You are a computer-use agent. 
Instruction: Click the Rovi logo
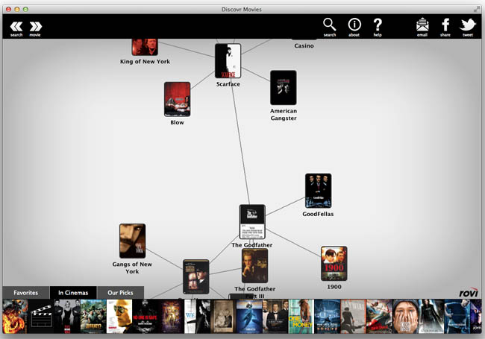click(x=469, y=293)
